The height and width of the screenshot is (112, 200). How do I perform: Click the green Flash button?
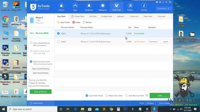pyautogui.click(x=160, y=96)
